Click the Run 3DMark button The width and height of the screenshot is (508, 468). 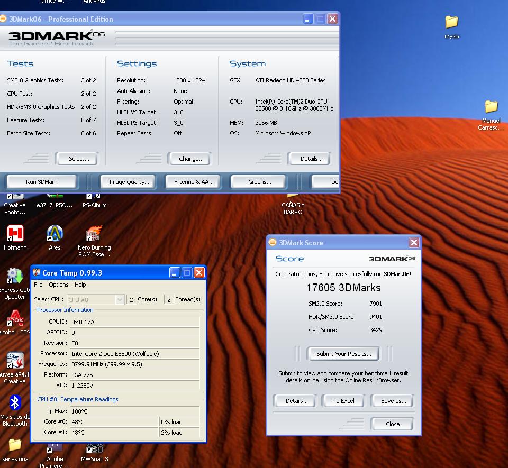(x=41, y=182)
